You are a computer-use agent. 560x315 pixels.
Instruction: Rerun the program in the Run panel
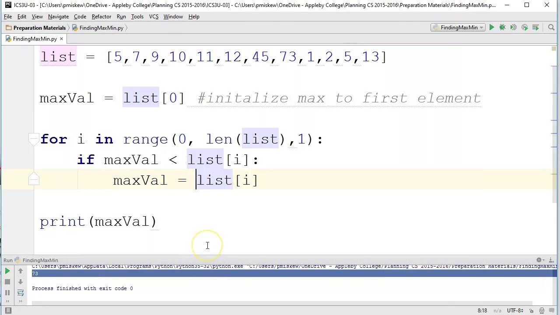pyautogui.click(x=7, y=271)
